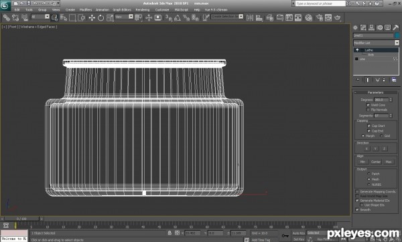This screenshot has height=242, width=402.
Task: Toggle Angle Snap icon
Action: point(178,17)
